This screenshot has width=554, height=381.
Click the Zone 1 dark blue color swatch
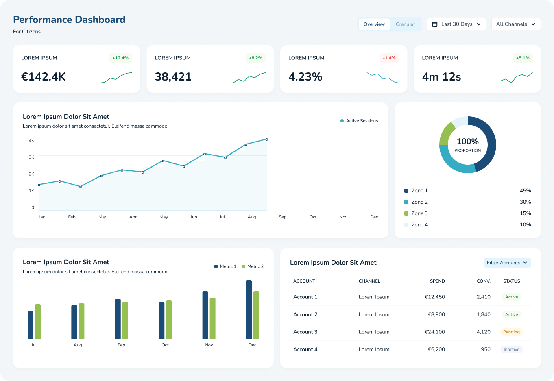(406, 191)
